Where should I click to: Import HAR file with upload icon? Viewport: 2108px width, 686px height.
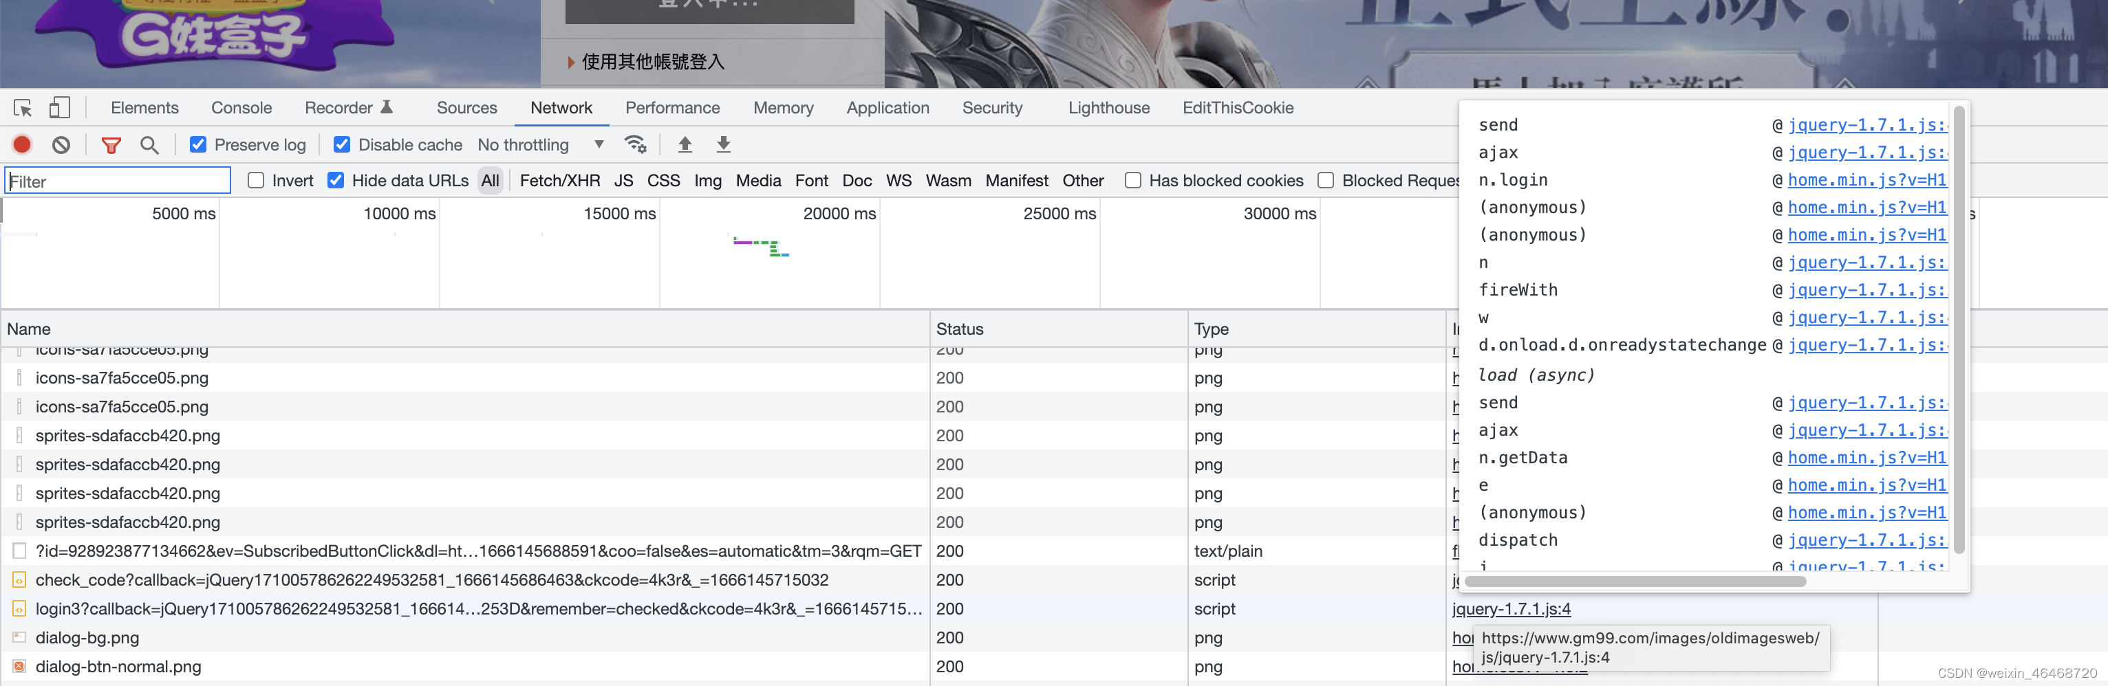[685, 144]
